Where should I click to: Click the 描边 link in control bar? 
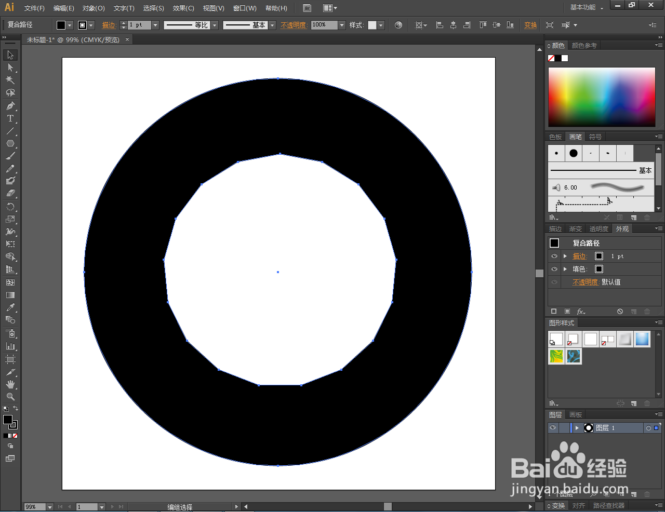109,25
